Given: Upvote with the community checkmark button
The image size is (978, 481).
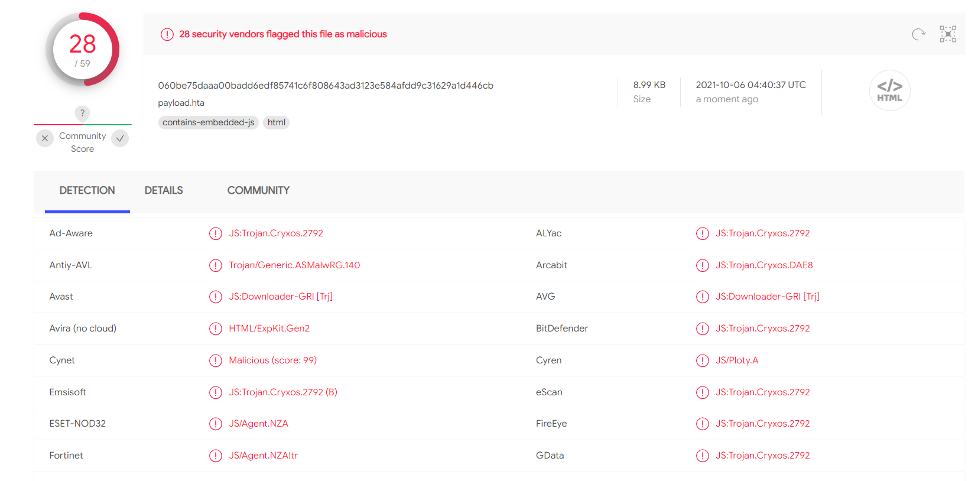Looking at the screenshot, I should pyautogui.click(x=120, y=138).
